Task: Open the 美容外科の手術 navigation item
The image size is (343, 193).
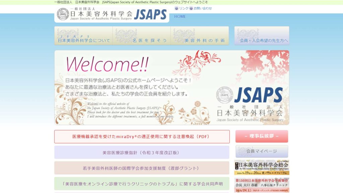Action: [200, 36]
